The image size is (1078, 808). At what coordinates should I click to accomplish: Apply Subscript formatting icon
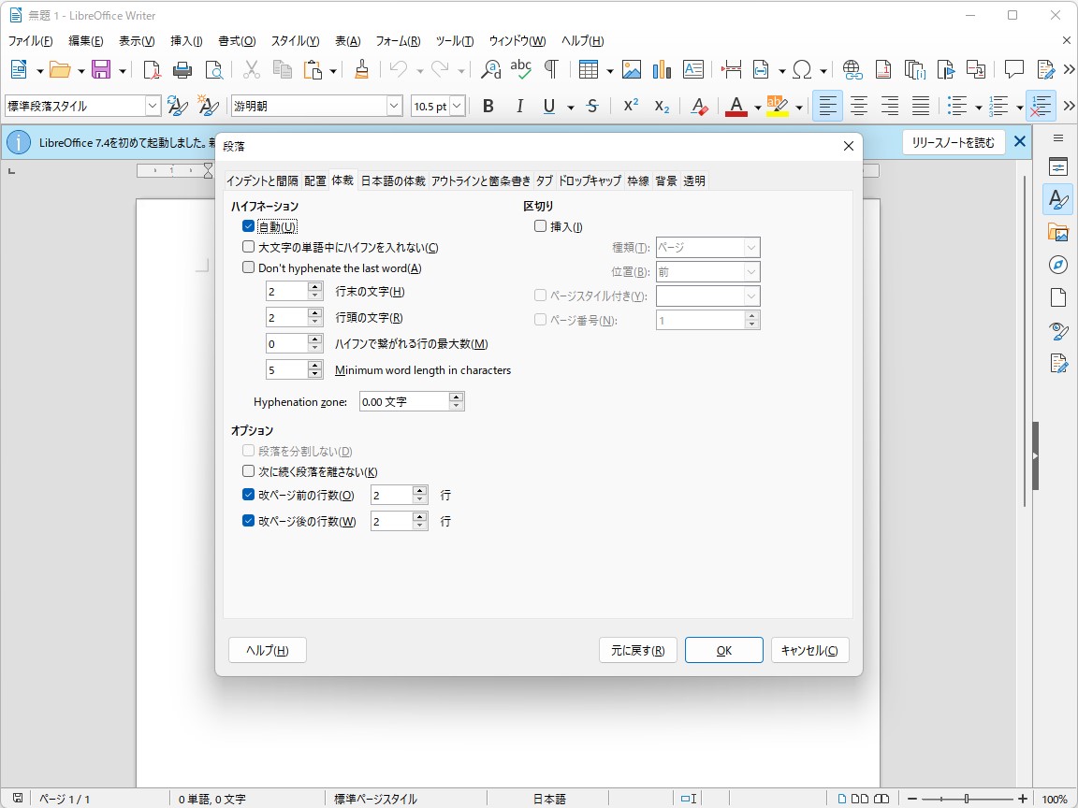(x=662, y=106)
